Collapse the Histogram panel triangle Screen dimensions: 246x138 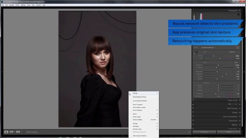tap(239, 11)
